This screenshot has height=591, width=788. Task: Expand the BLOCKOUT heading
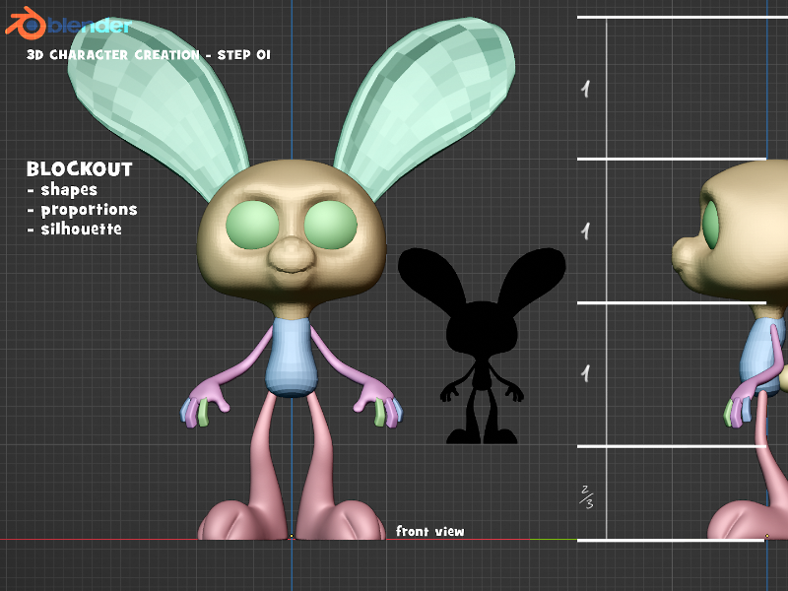[x=81, y=169]
